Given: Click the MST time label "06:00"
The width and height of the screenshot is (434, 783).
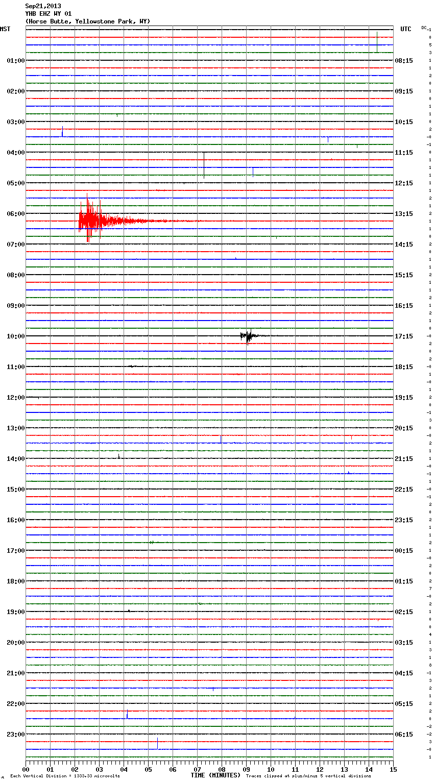Looking at the screenshot, I should [x=16, y=214].
